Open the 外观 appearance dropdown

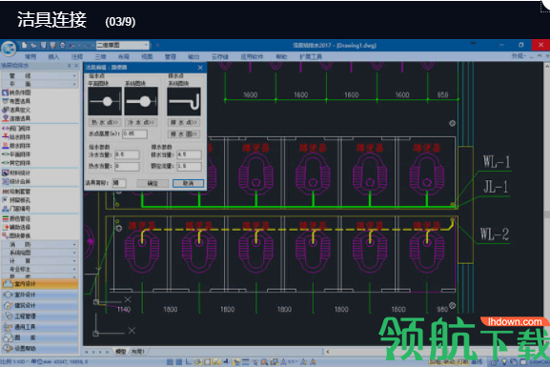[519, 56]
